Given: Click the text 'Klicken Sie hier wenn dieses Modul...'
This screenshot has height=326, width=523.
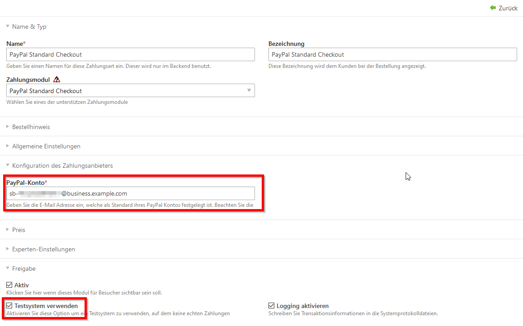Looking at the screenshot, I should tap(84, 293).
